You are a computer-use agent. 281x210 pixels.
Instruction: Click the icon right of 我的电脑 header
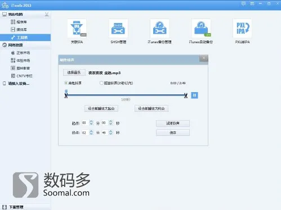click(47, 14)
